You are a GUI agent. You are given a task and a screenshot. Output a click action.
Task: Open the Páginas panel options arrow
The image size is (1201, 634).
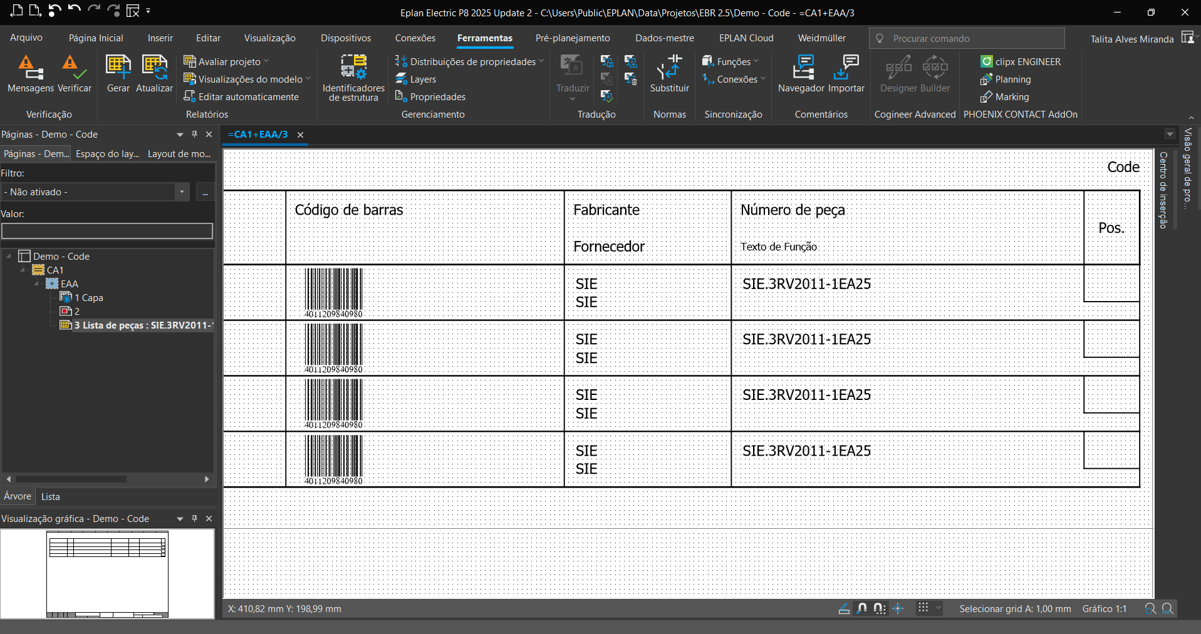coord(180,134)
